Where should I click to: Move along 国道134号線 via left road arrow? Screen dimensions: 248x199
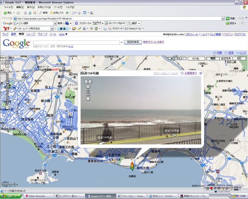[102, 143]
